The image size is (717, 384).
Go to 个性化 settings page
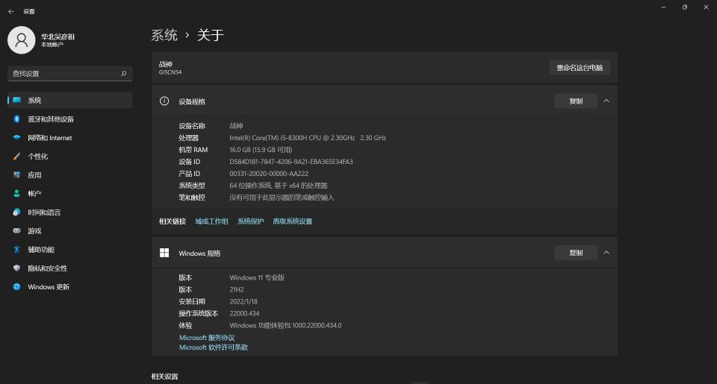coord(70,156)
